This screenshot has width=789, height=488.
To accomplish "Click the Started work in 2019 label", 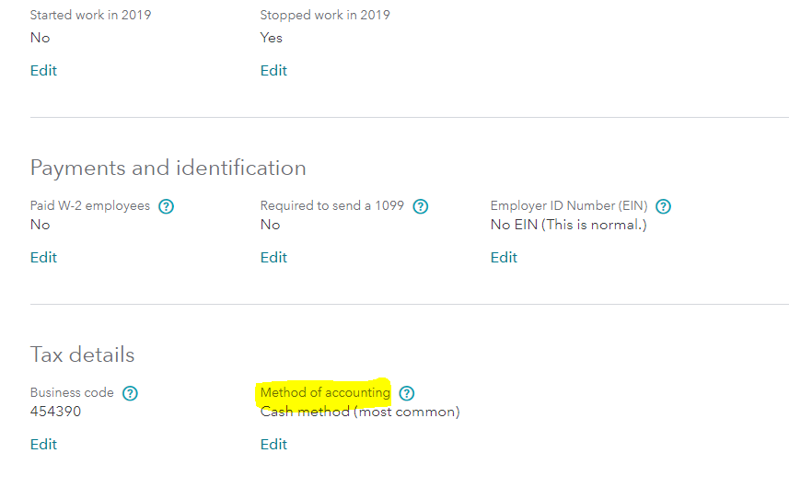I will click(x=90, y=16).
